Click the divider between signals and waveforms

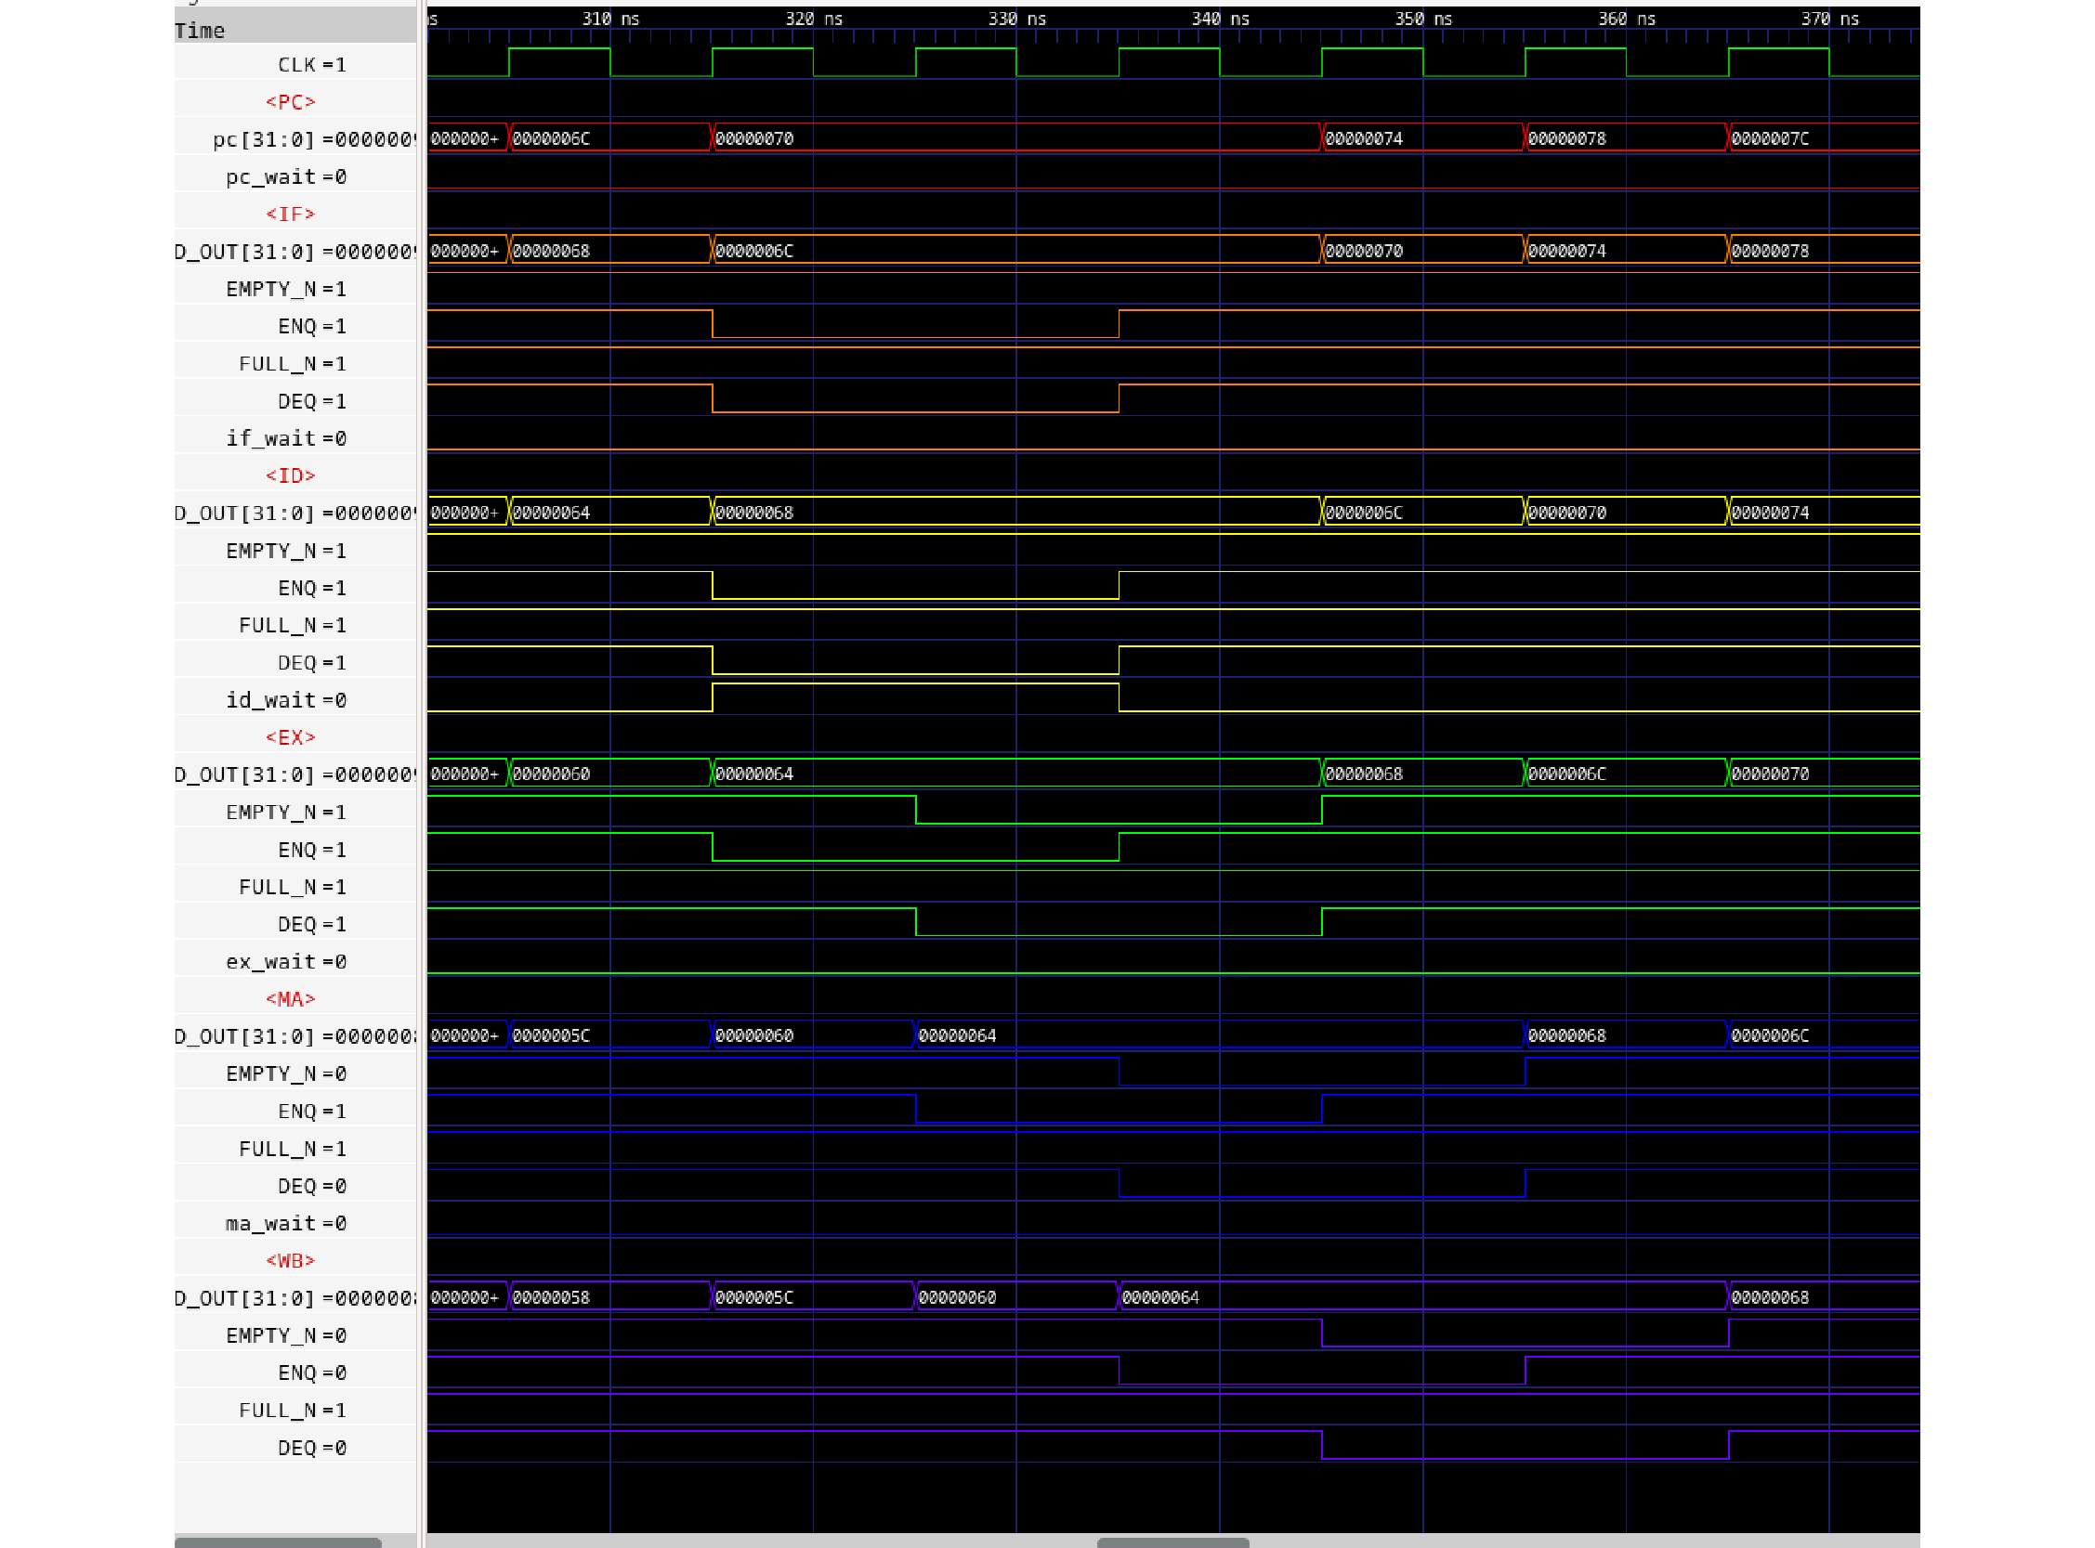click(421, 749)
